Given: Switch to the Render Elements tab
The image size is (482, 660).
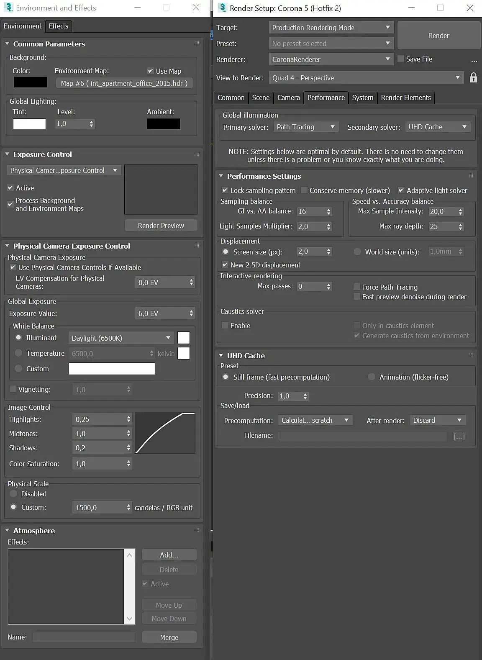Looking at the screenshot, I should [x=406, y=98].
